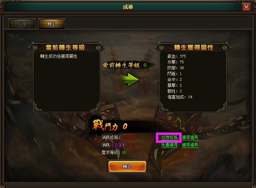Click the 消耗修為 0/50000 value
Image resolution: width=256 pixels, height=188 pixels.
coord(129,137)
